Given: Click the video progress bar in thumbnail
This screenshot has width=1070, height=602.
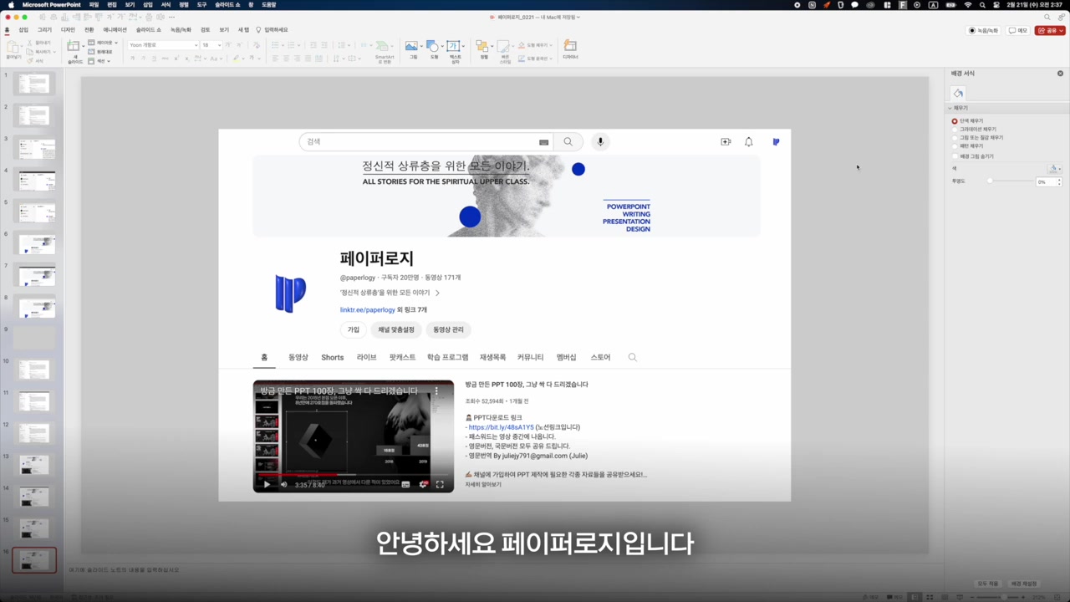Looking at the screenshot, I should click(354, 476).
